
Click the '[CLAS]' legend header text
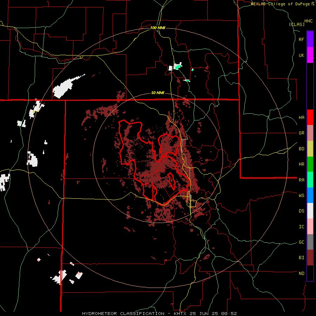pos(297,24)
